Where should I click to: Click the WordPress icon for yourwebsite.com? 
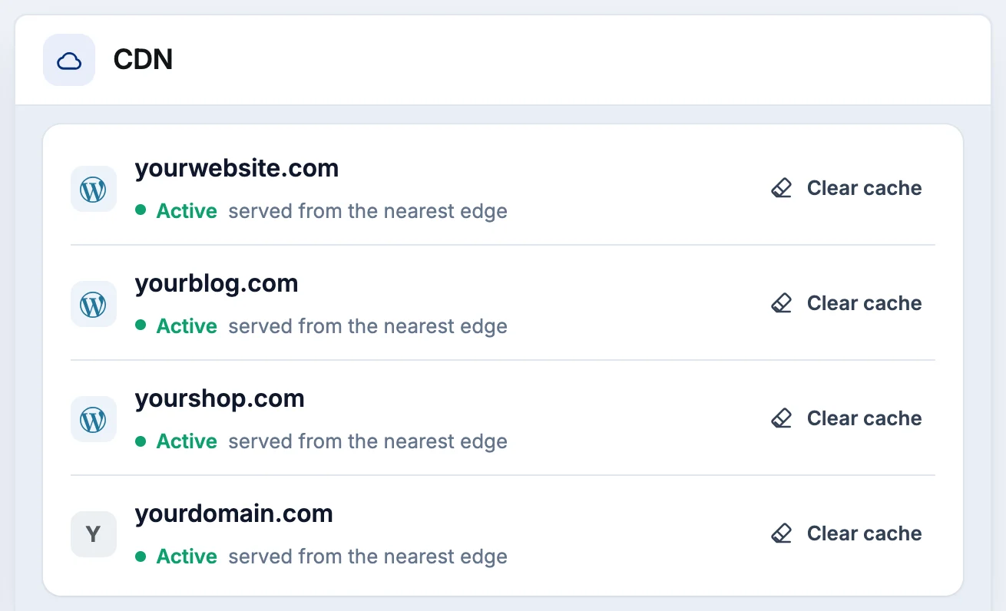(x=94, y=189)
